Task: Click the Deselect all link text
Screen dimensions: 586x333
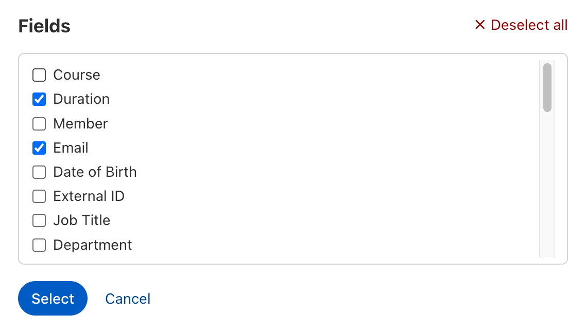Action: pos(529,25)
